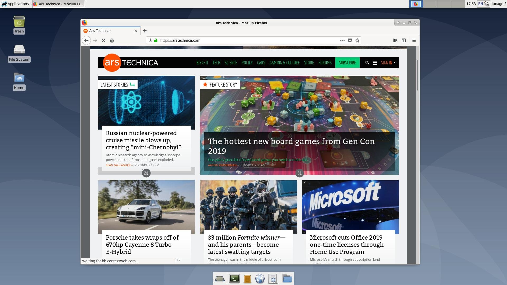Click the green Subscribe button
Image resolution: width=507 pixels, height=285 pixels.
(347, 63)
